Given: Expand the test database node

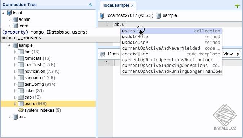Looking at the screenshot, I should coord(9,117).
